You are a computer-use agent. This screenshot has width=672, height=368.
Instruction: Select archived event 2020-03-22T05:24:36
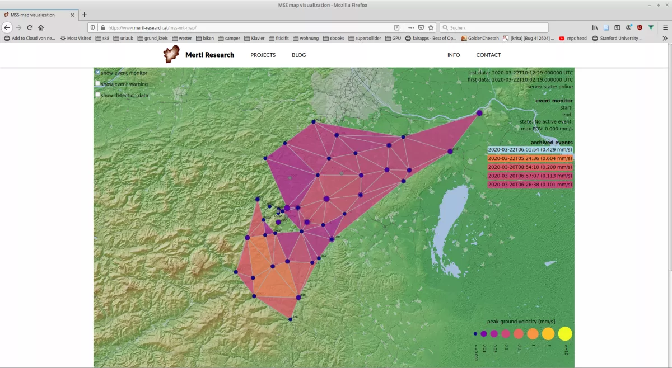[x=530, y=158]
